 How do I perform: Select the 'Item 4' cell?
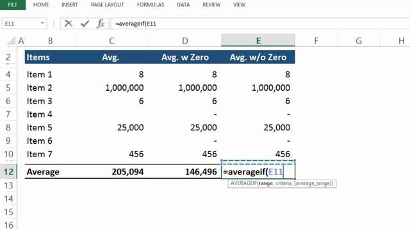(x=50, y=114)
